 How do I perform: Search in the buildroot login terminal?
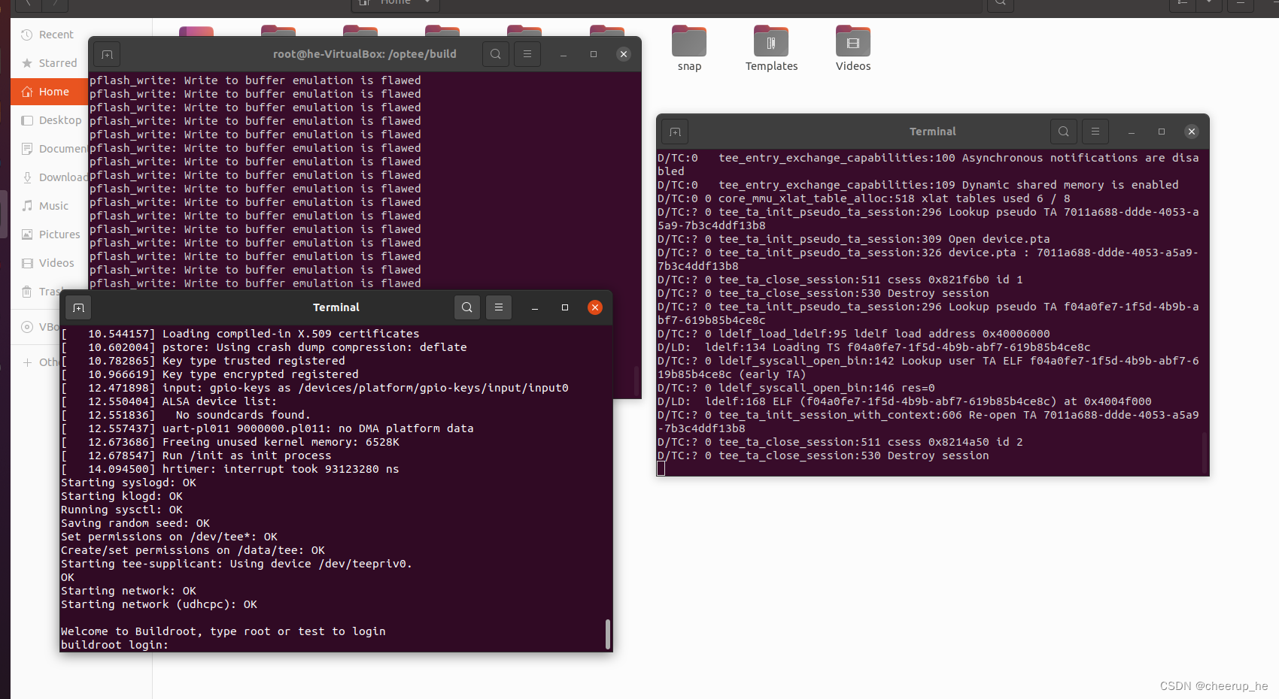pyautogui.click(x=467, y=307)
